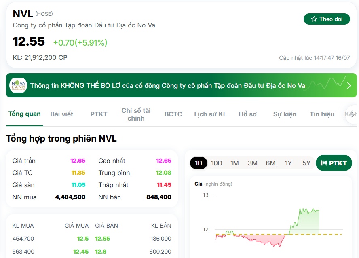Select the 1D chart range
This screenshot has height=258, width=359.
[x=199, y=163]
